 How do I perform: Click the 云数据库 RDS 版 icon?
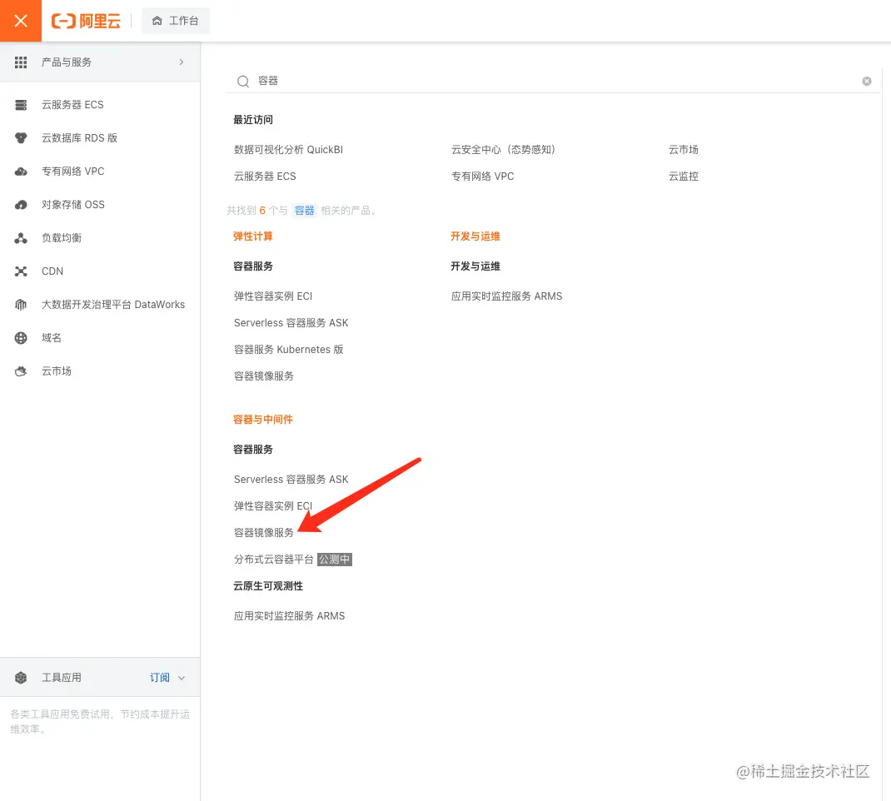point(21,138)
